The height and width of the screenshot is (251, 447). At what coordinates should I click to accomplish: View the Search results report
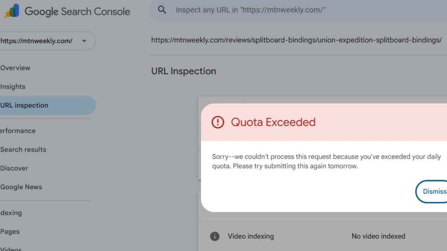point(23,149)
